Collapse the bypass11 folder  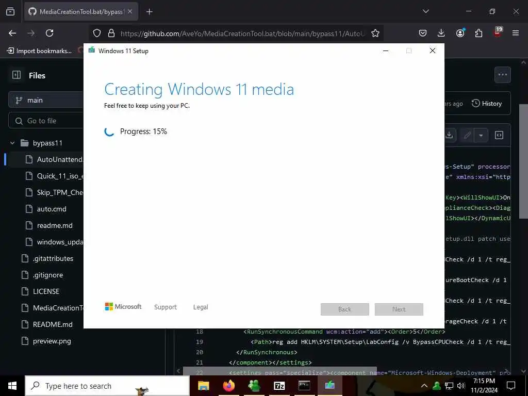point(12,143)
